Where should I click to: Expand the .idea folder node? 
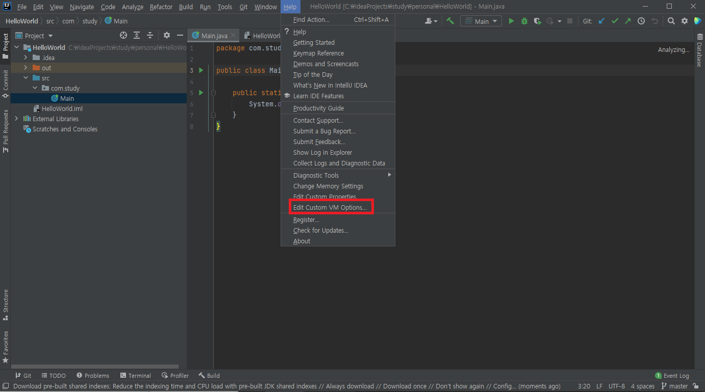pyautogui.click(x=26, y=58)
